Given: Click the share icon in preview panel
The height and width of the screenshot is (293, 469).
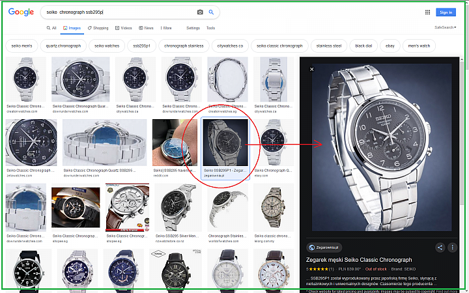Looking at the screenshot, I should pos(440,247).
